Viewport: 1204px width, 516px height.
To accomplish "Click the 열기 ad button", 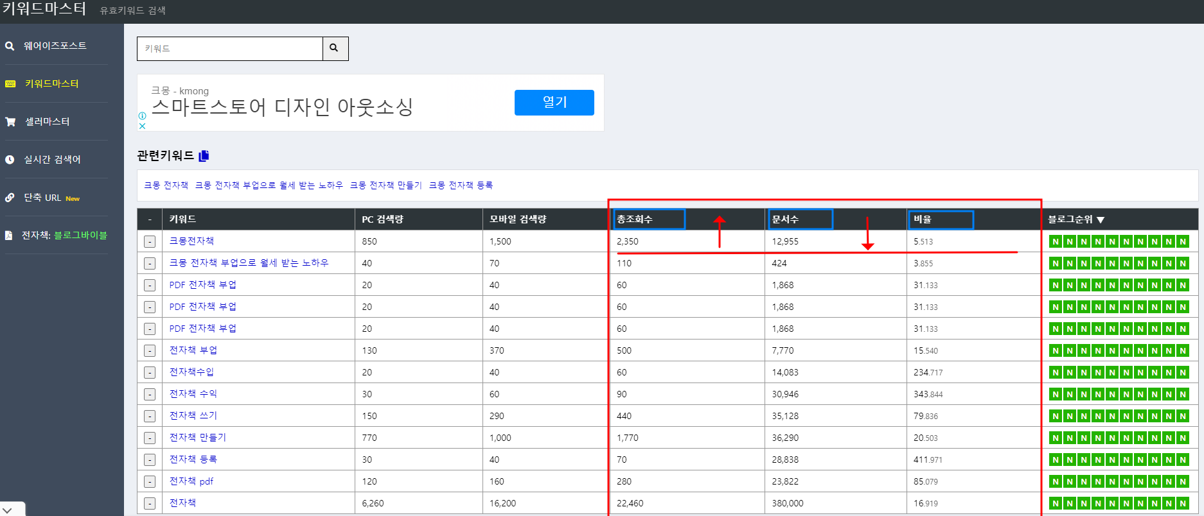I will [554, 103].
